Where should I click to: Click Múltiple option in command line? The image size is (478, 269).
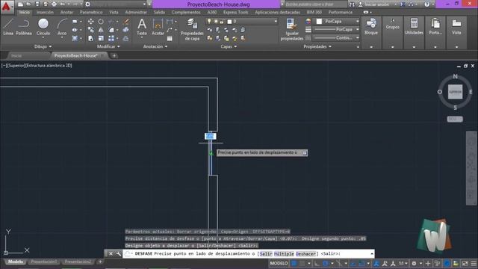[284, 254]
